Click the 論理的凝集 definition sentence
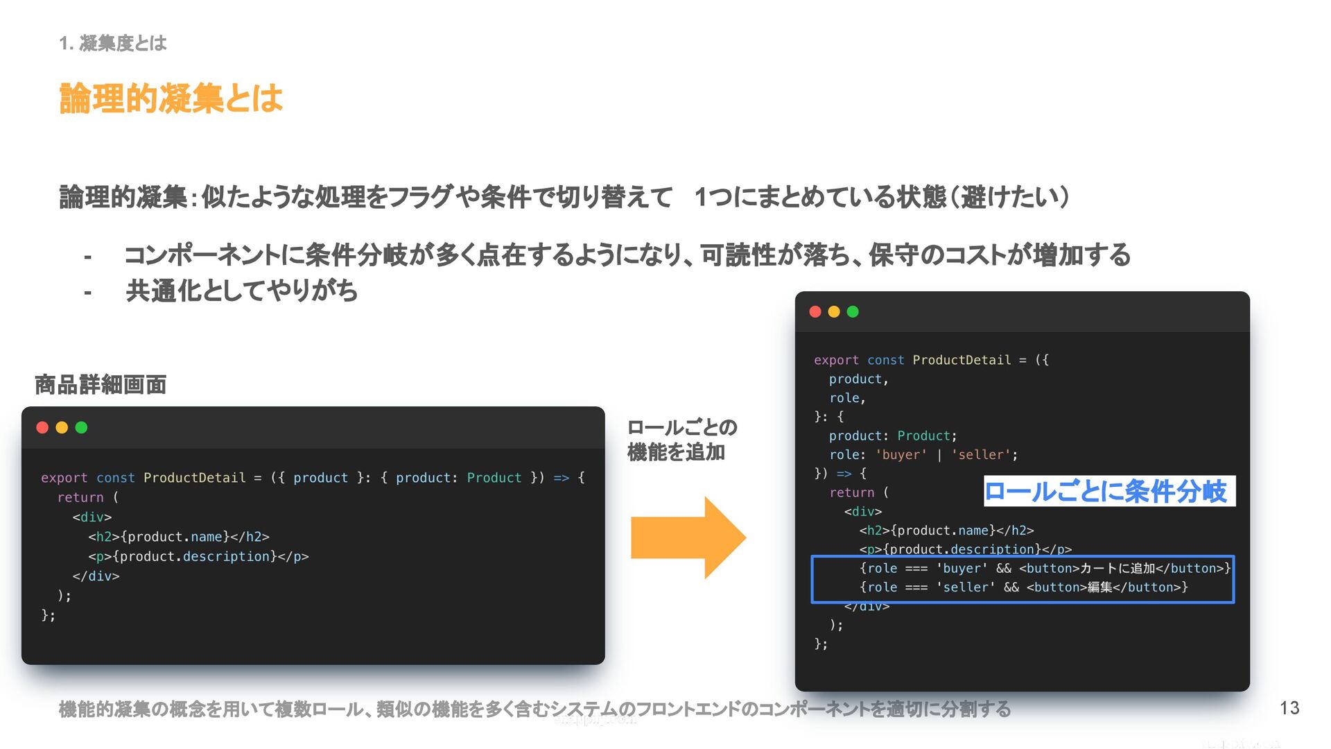Image resolution: width=1331 pixels, height=749 pixels. pos(564,198)
